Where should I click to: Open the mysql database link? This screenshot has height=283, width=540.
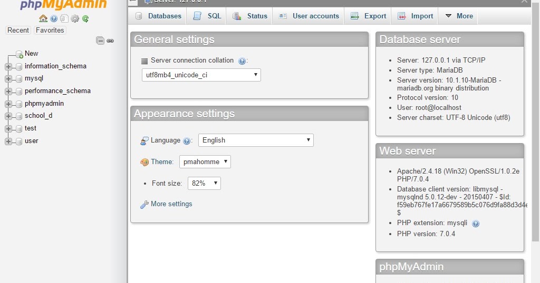(x=34, y=78)
